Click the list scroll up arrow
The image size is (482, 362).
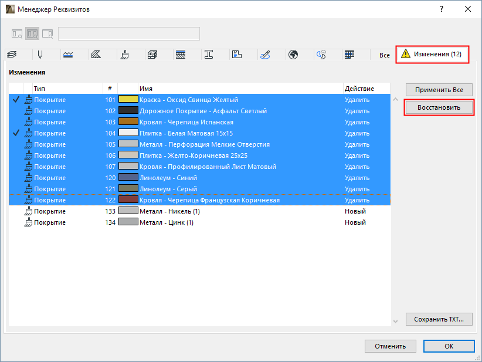click(x=396, y=99)
